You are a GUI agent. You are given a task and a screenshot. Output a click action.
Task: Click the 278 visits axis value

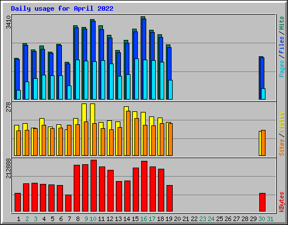[x=8, y=107]
